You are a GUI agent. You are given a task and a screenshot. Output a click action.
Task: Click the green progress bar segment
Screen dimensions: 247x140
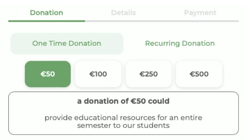click(47, 21)
